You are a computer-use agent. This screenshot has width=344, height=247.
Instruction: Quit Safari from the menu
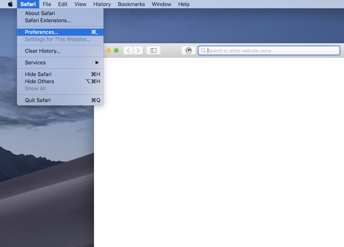tap(38, 100)
